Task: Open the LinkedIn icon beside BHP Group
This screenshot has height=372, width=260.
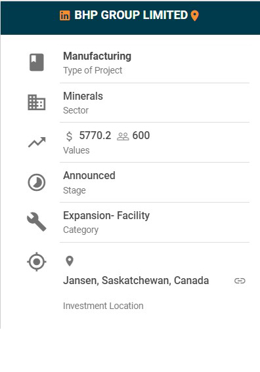Action: pyautogui.click(x=64, y=16)
